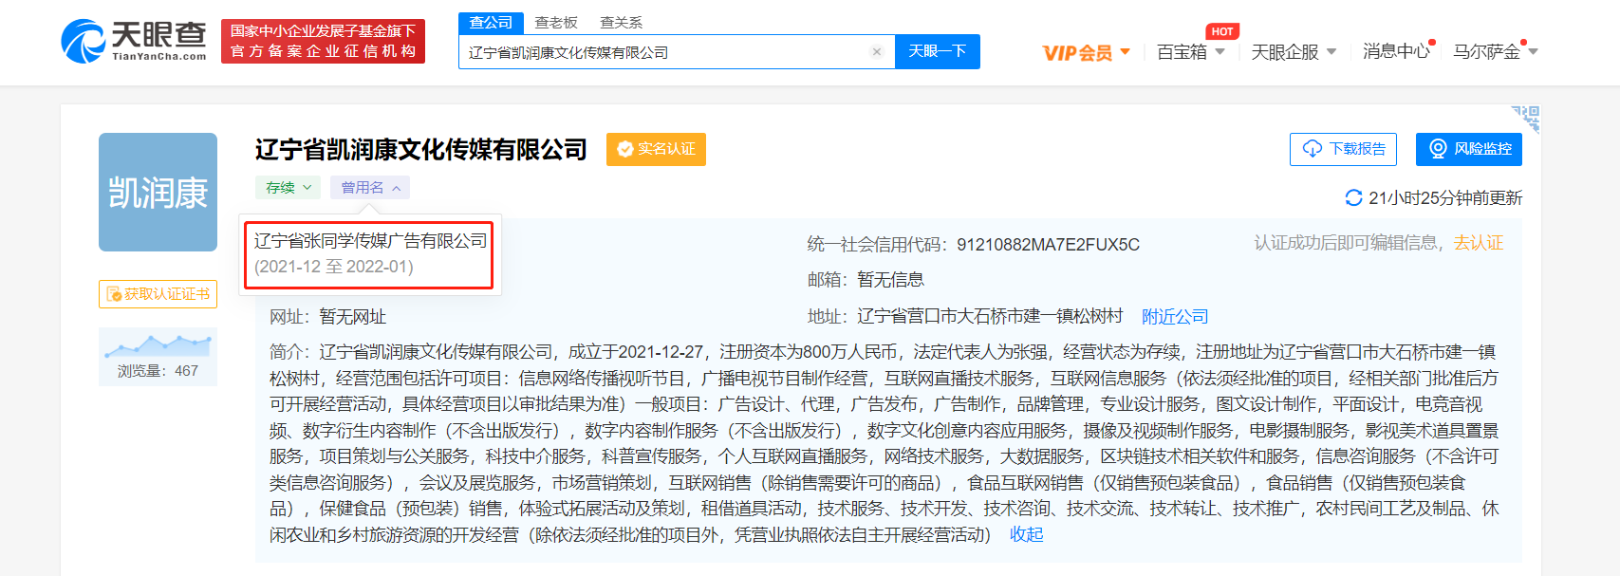Click the refresh update icon
This screenshot has height=576, width=1620.
(x=1354, y=197)
